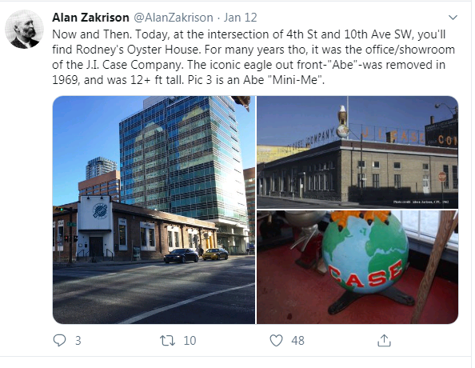The width and height of the screenshot is (475, 368).
Task: Expand the tweet options chevron menu
Action: pos(453,18)
